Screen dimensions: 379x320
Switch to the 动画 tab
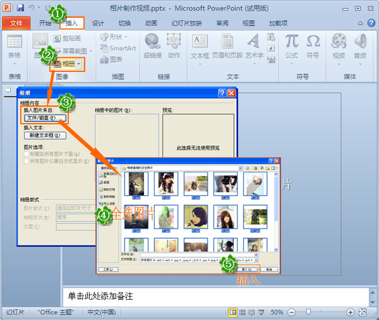pyautogui.click(x=151, y=23)
